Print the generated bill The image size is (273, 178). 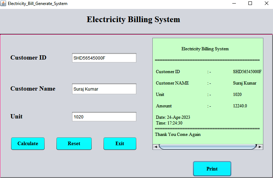(212, 169)
